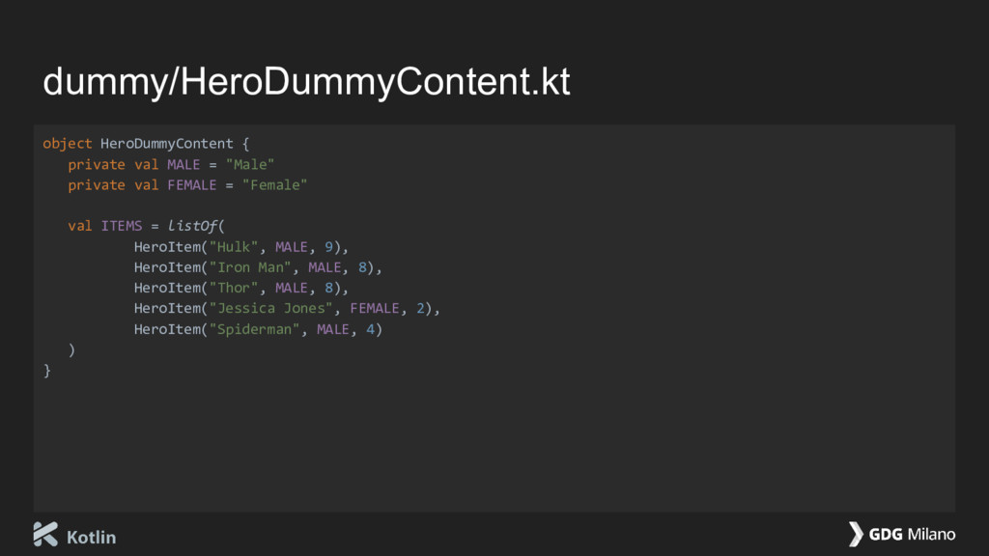Click the number 9 in the Hulk row
Image resolution: width=989 pixels, height=556 pixels.
tap(328, 246)
